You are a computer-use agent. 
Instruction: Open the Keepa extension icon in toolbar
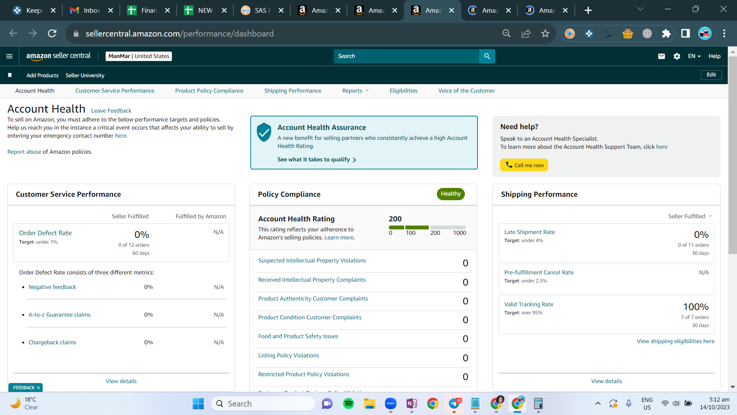coord(589,33)
